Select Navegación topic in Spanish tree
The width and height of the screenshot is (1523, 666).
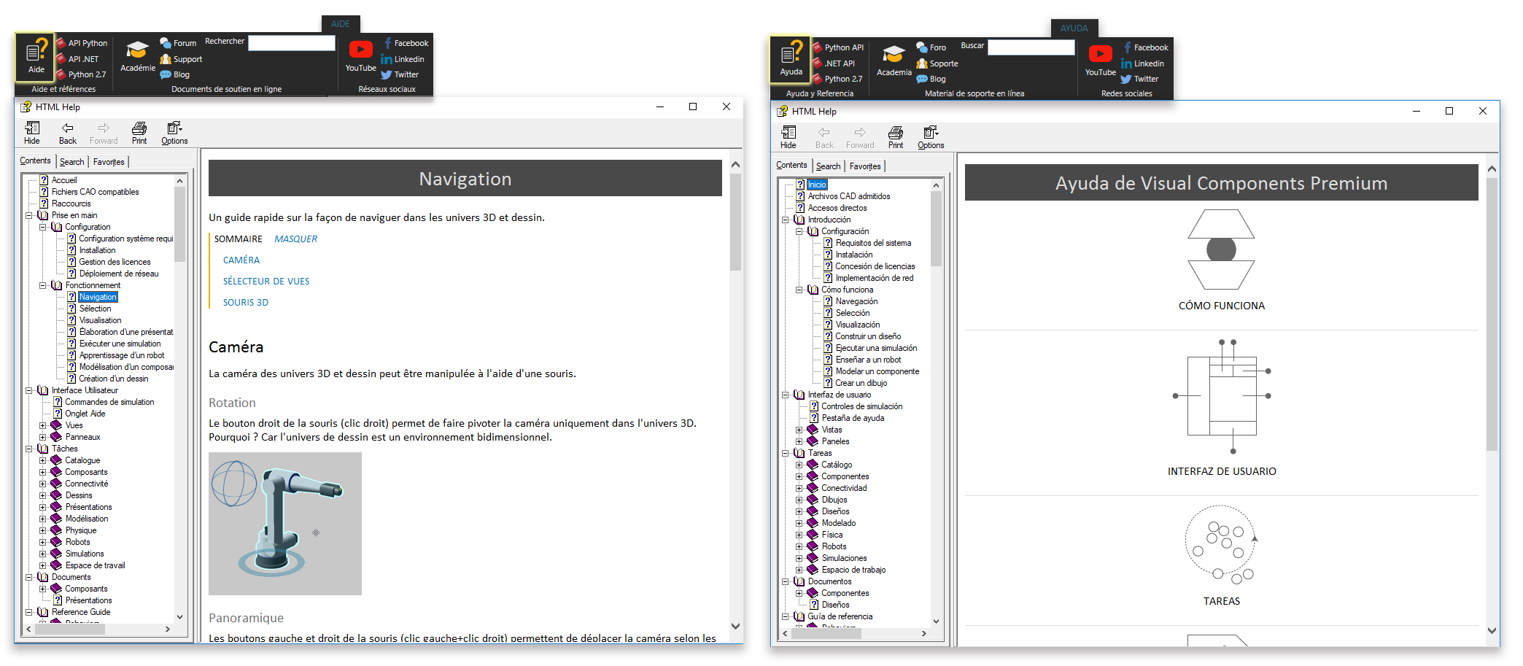coord(856,301)
